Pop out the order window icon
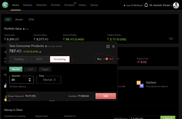 tap(108, 46)
